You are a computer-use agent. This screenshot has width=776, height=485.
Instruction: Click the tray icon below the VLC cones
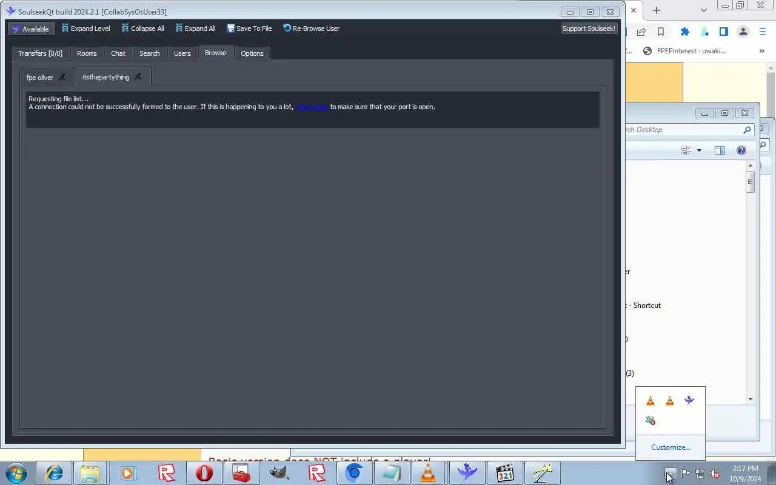point(651,420)
